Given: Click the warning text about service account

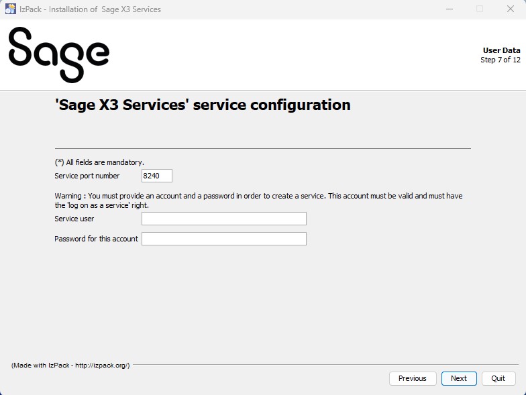Looking at the screenshot, I should coord(258,201).
